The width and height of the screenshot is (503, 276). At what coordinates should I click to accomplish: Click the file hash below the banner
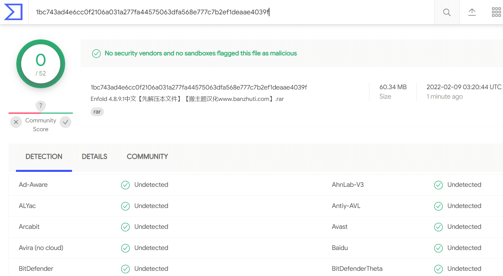199,87
